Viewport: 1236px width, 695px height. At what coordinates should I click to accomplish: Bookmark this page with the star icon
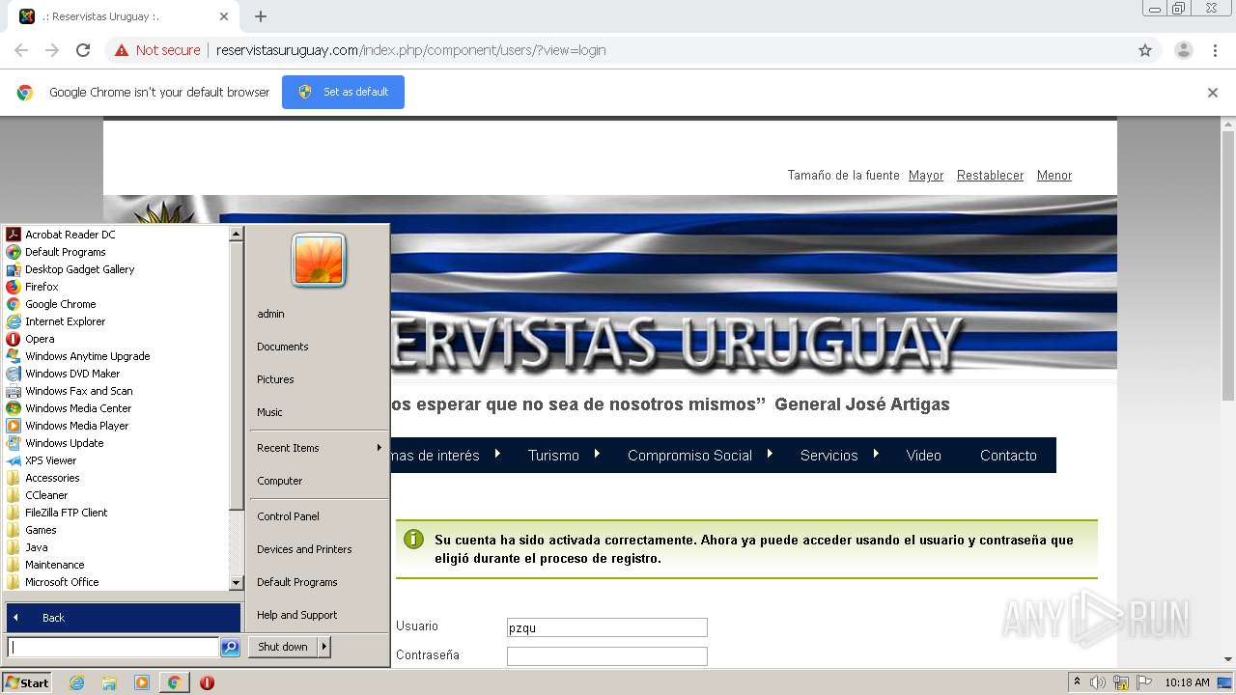(x=1145, y=50)
